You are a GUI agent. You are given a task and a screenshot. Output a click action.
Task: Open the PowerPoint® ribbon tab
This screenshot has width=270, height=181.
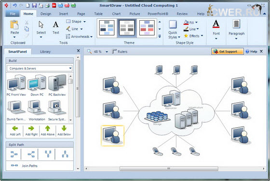pos(158,14)
